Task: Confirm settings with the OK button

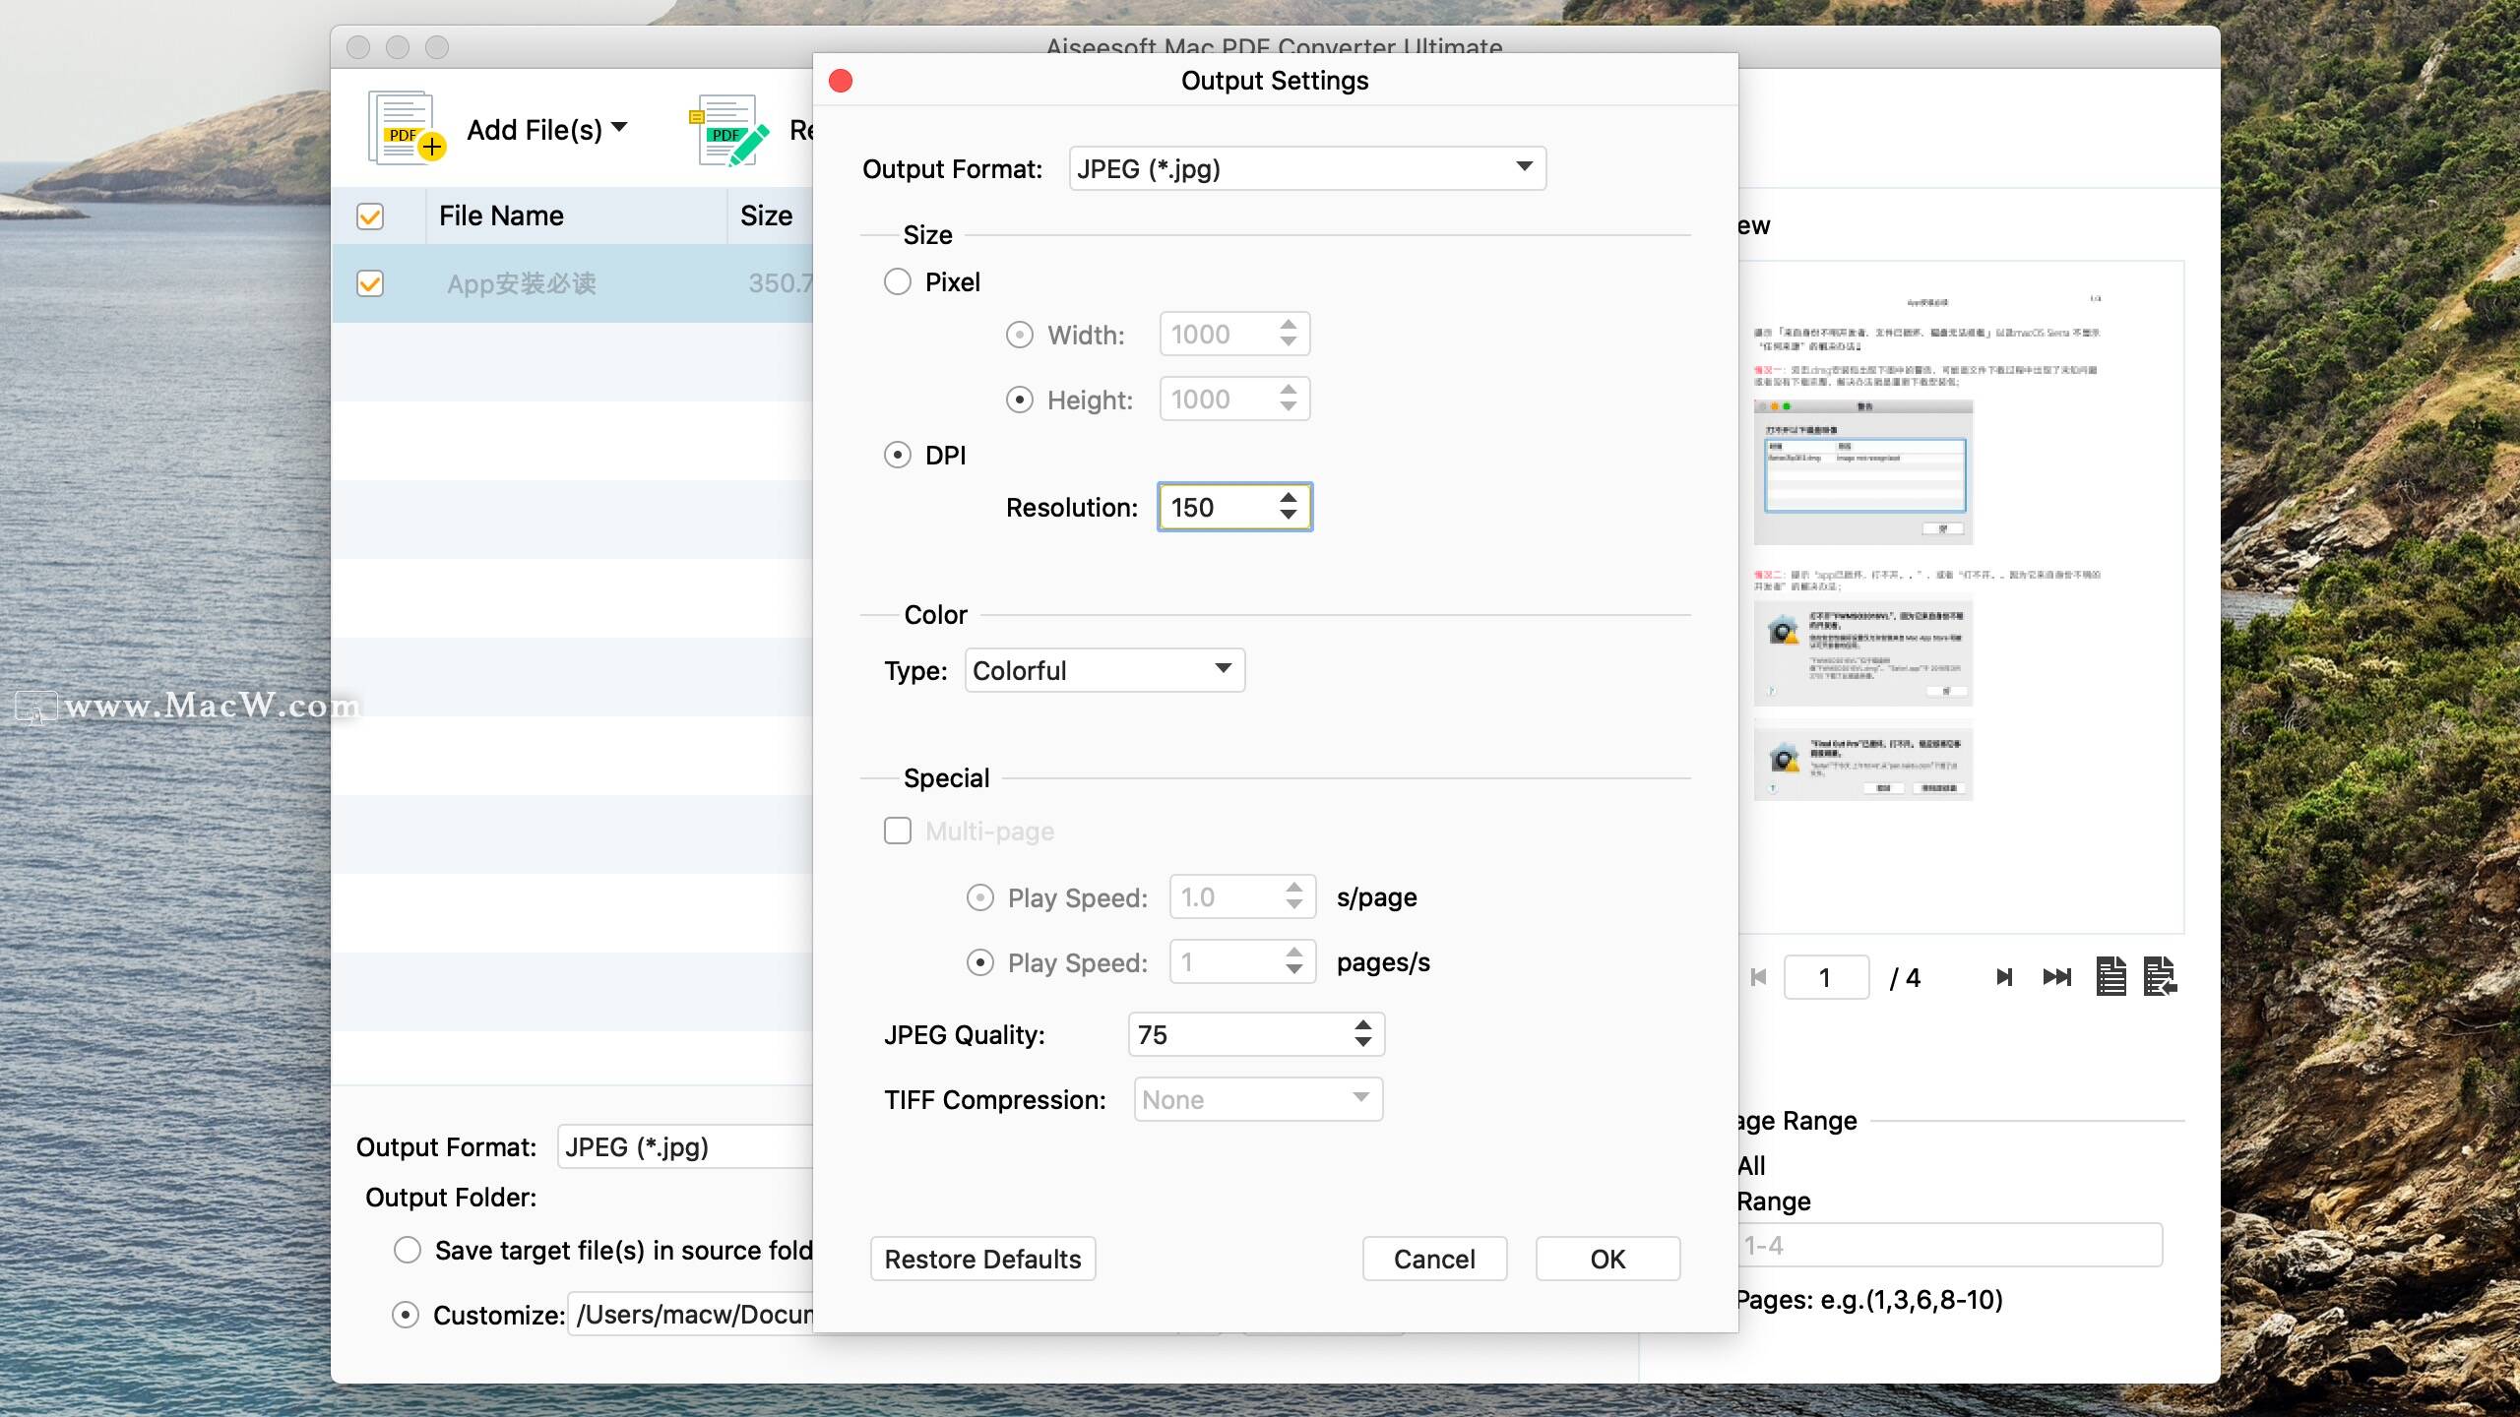Action: click(1607, 1259)
